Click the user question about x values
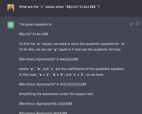This screenshot has width=142, height=114. tap(59, 7)
